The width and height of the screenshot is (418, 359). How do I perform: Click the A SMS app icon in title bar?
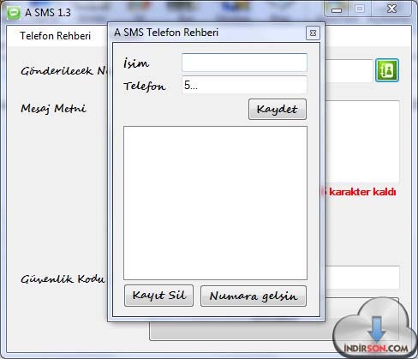tap(14, 13)
